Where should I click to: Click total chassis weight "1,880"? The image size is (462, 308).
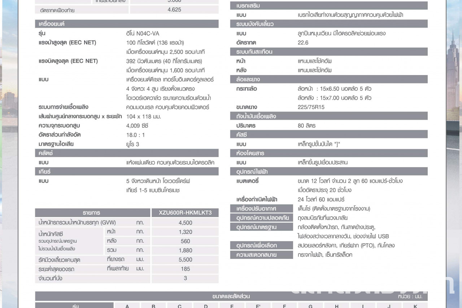tap(186, 251)
